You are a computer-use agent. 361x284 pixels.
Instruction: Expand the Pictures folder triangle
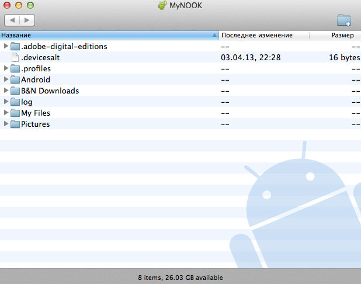click(6, 124)
